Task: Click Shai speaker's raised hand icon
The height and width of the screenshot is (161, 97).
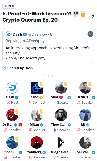Action: coord(66,84)
